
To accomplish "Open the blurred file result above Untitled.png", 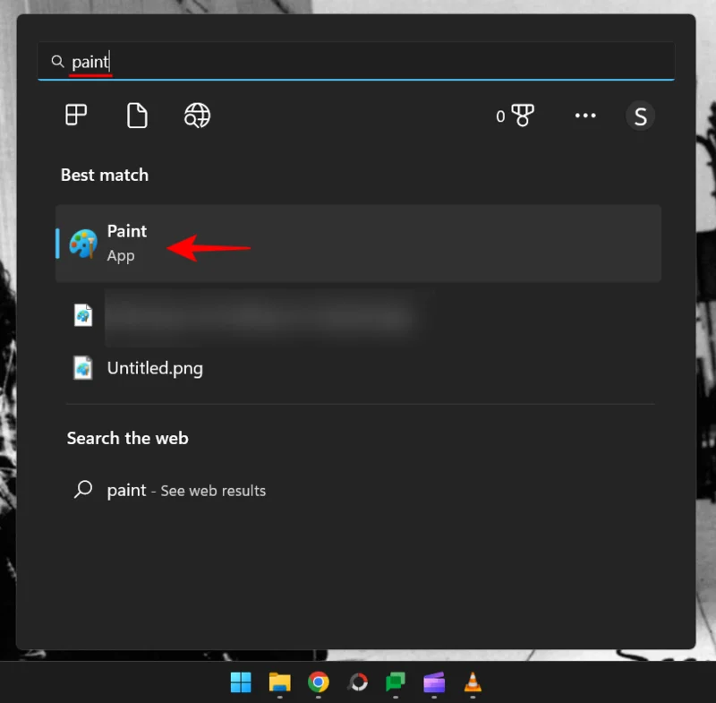I will (260, 316).
